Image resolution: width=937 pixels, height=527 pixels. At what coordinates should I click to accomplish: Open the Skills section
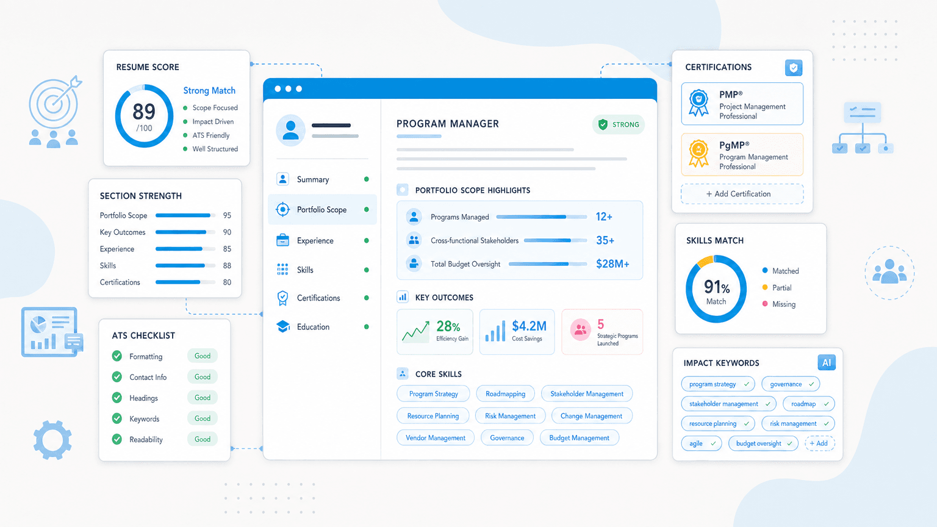pyautogui.click(x=322, y=270)
